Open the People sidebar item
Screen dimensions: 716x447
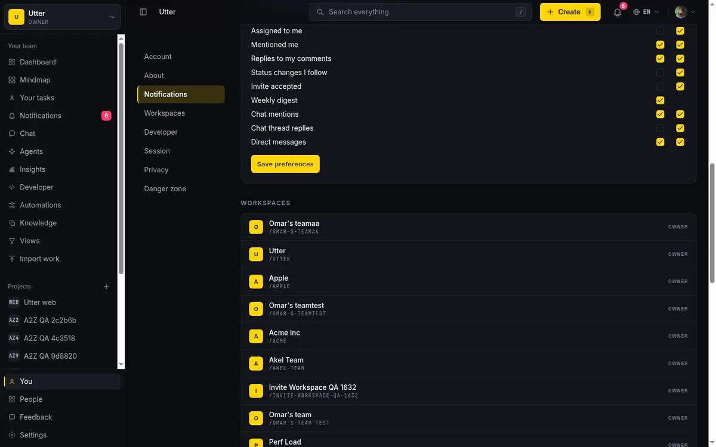coord(62,399)
